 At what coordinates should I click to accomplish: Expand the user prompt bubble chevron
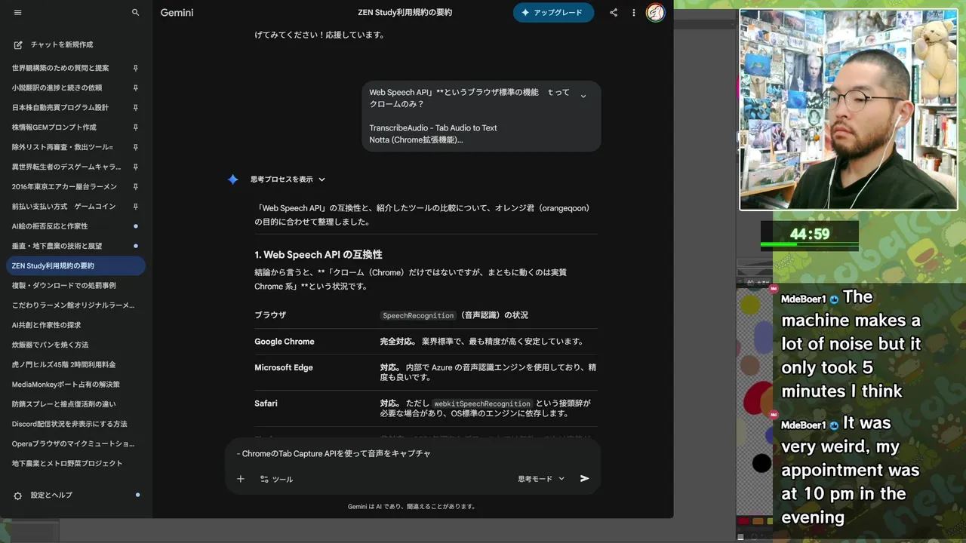[583, 96]
